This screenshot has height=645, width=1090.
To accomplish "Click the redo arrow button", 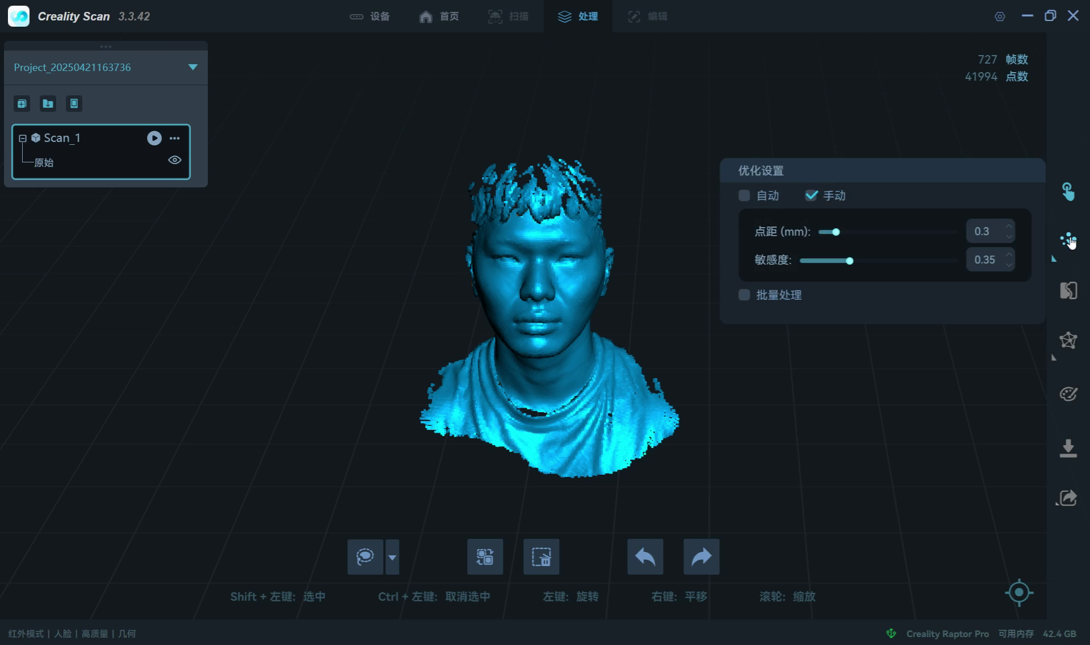I will point(701,557).
